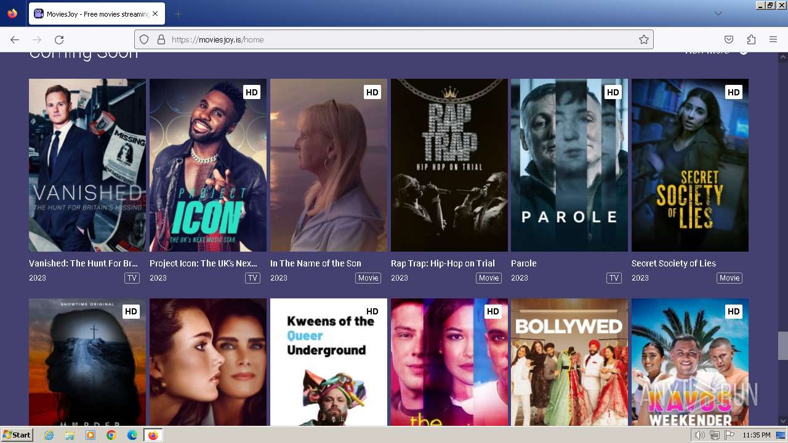Open Bollywed poster
The width and height of the screenshot is (788, 443).
pos(569,362)
